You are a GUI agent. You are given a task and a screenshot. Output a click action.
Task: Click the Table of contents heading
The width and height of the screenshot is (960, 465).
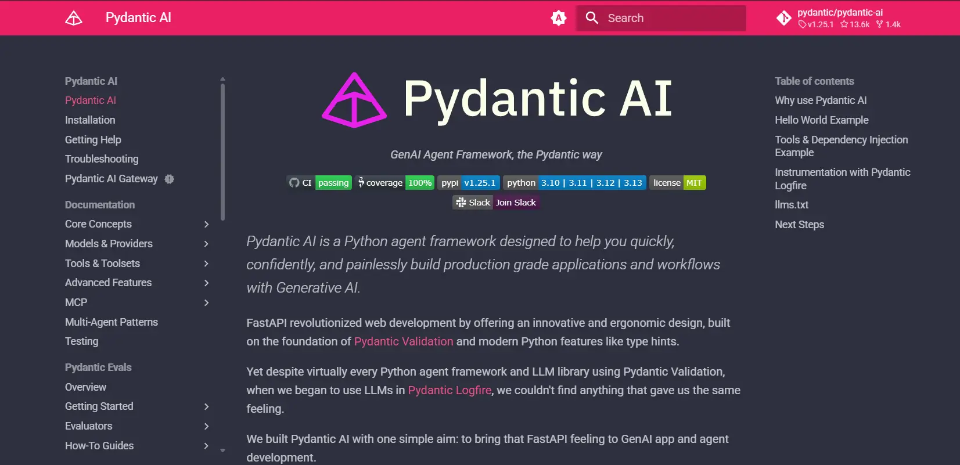click(814, 81)
